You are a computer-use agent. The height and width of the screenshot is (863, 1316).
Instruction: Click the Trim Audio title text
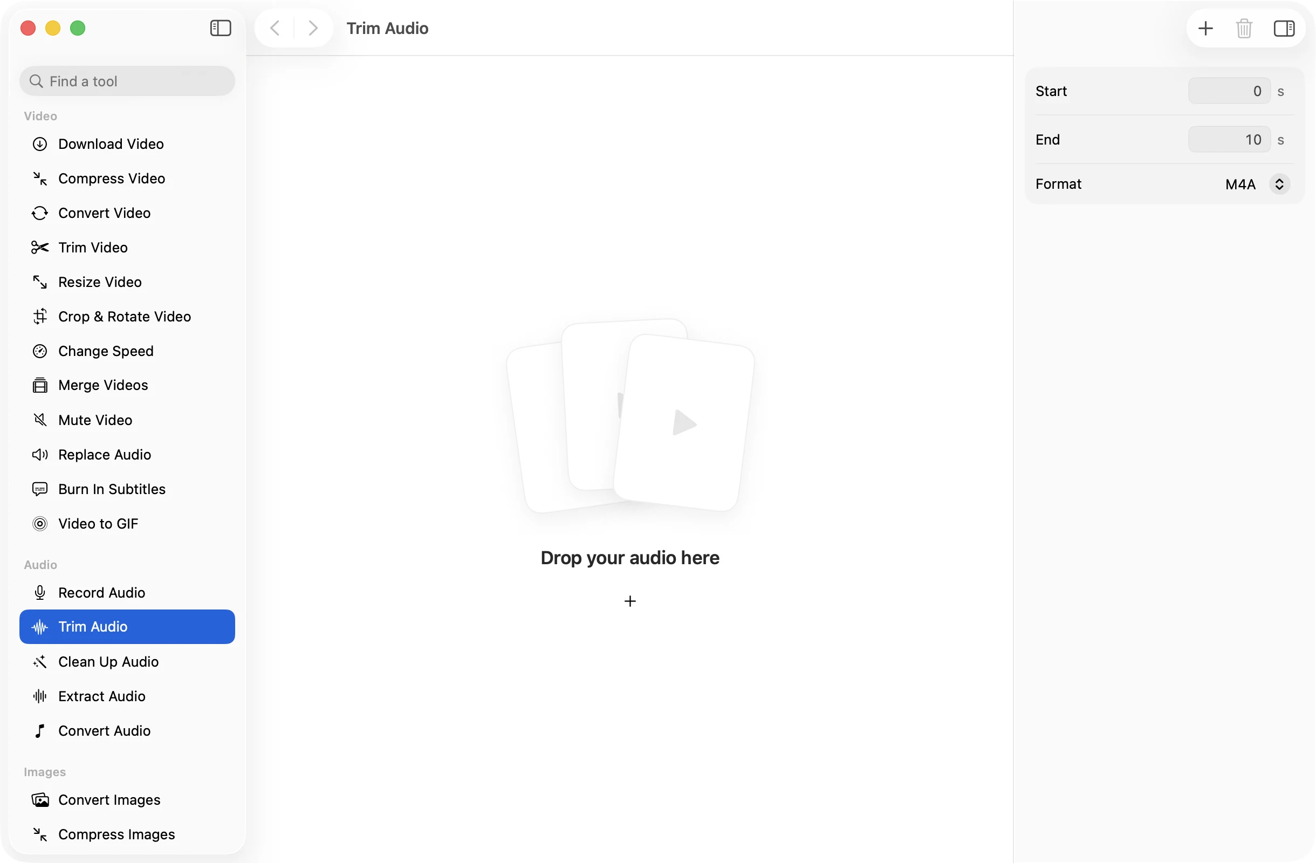point(387,28)
